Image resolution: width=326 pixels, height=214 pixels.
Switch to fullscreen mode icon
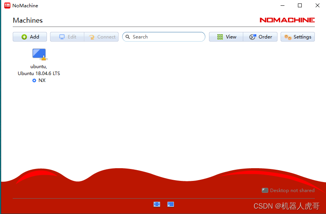point(157,204)
